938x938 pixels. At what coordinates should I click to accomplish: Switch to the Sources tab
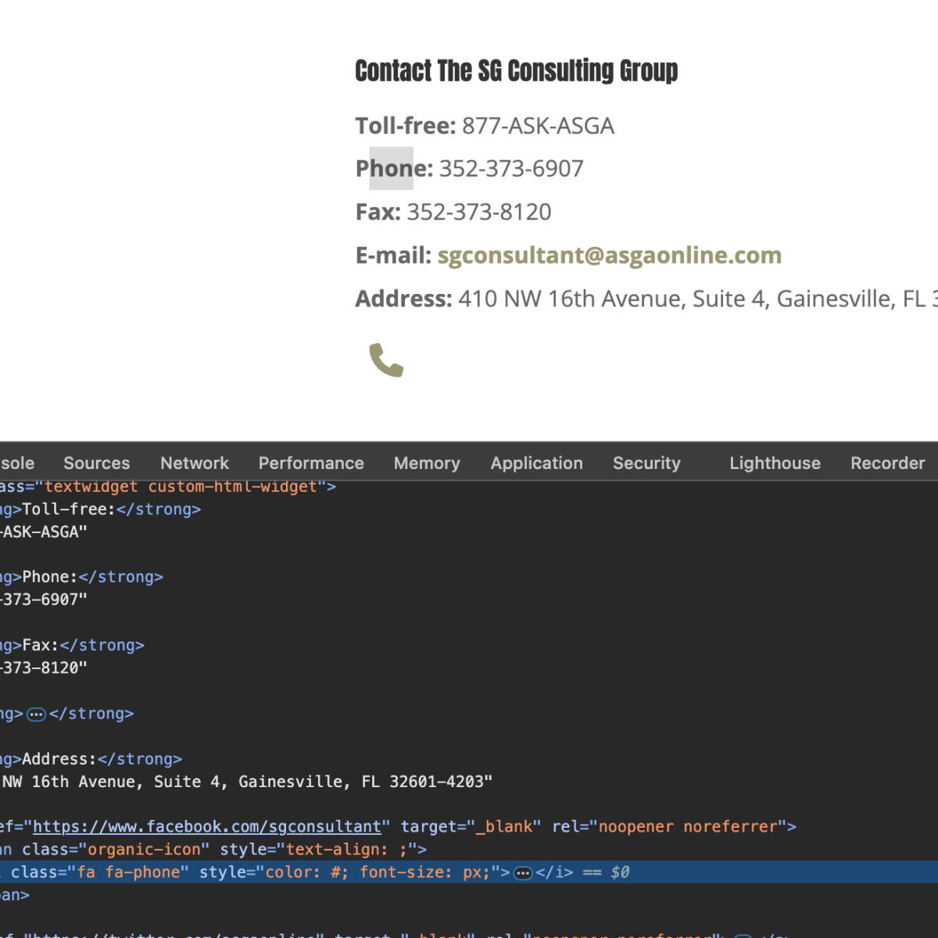pos(97,463)
